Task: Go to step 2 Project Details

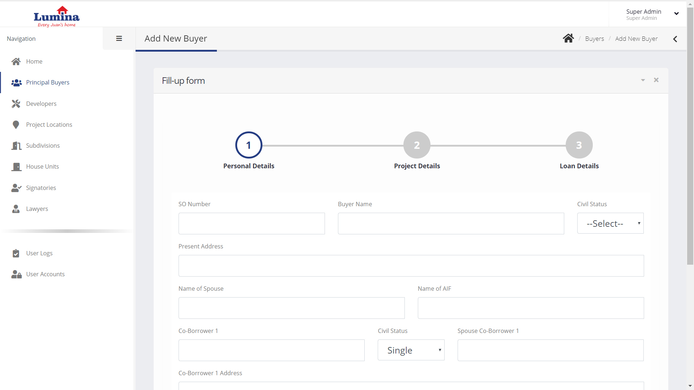Action: coord(417,145)
